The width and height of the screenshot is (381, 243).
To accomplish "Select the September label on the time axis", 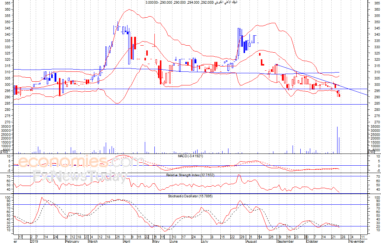I will pyautogui.click(x=286, y=242).
